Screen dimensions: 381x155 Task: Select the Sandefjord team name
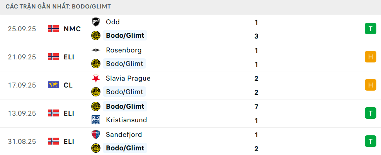click(124, 135)
